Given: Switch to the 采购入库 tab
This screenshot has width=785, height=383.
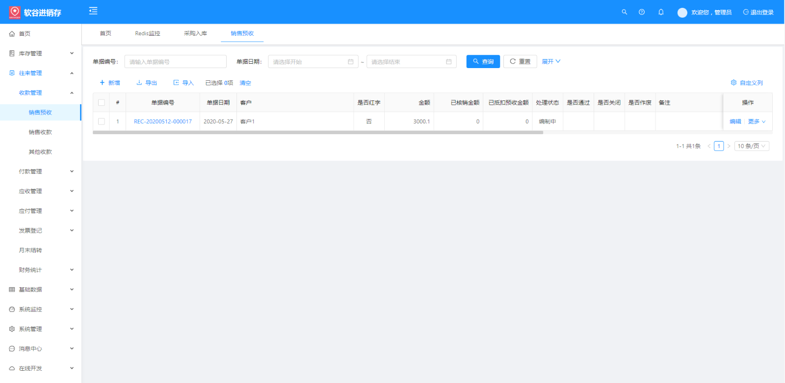Looking at the screenshot, I should point(195,33).
